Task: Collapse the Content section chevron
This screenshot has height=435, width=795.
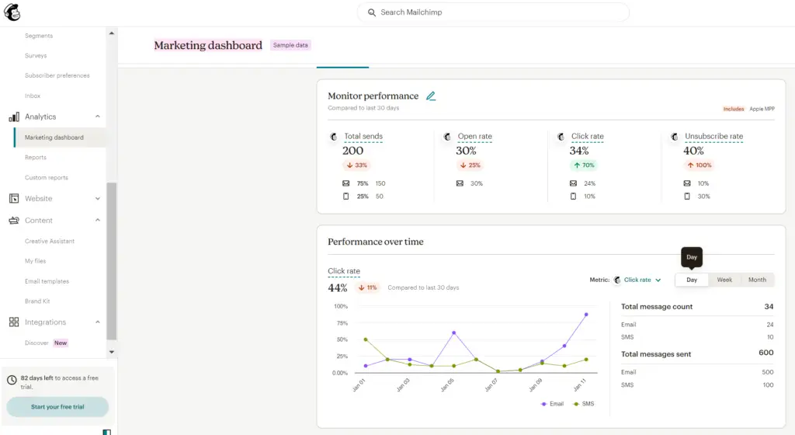Action: (97, 220)
